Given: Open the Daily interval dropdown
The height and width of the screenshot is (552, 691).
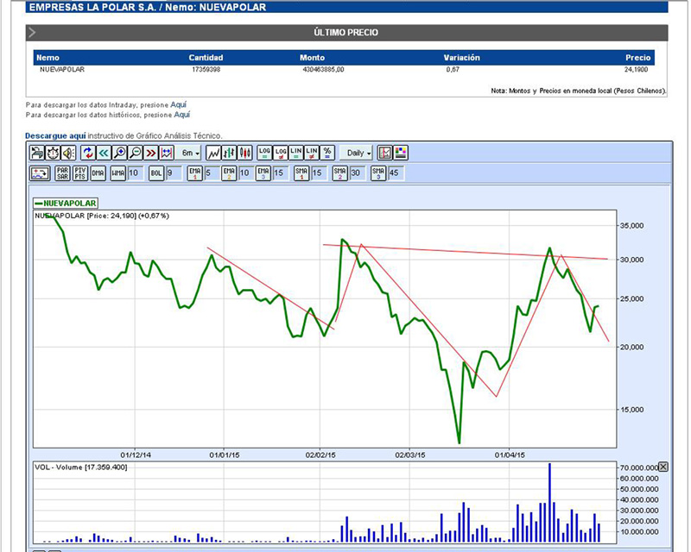Looking at the screenshot, I should pos(357,153).
